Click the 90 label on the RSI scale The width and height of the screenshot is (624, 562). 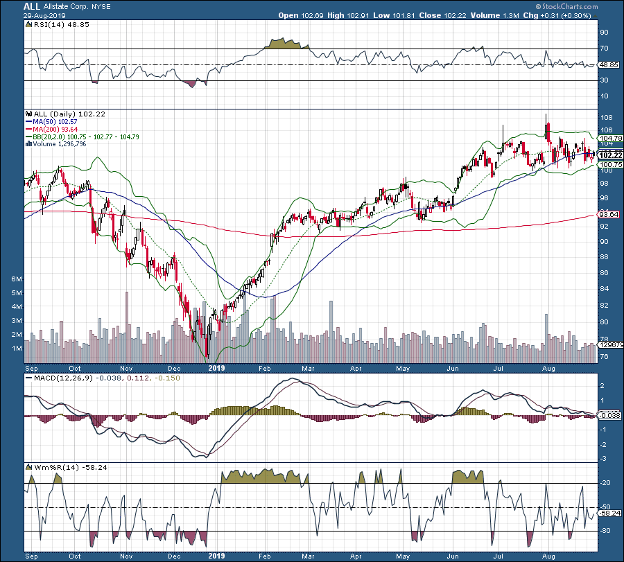pos(604,32)
